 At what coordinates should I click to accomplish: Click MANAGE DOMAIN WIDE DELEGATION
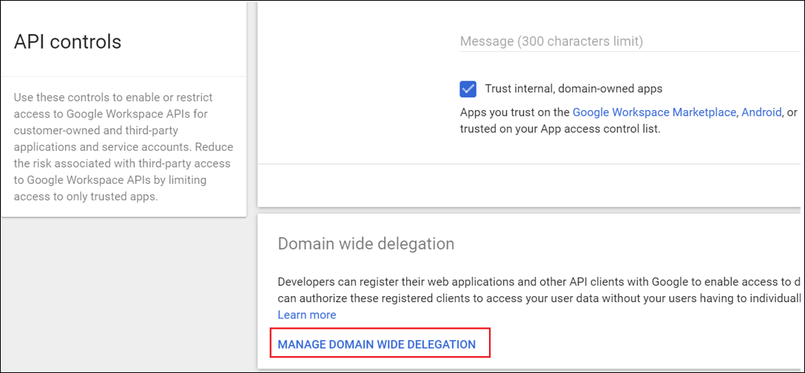pos(377,344)
